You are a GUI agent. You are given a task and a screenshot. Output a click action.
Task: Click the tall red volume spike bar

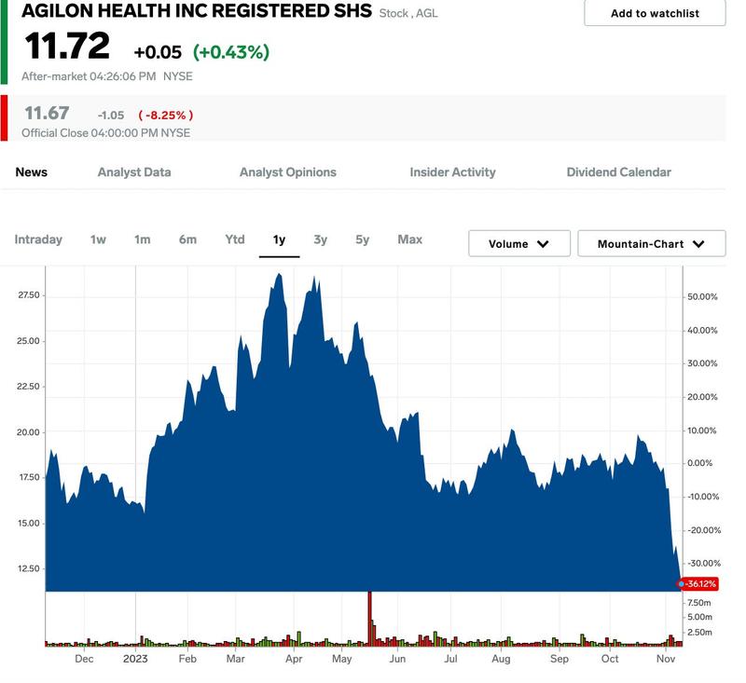(369, 619)
